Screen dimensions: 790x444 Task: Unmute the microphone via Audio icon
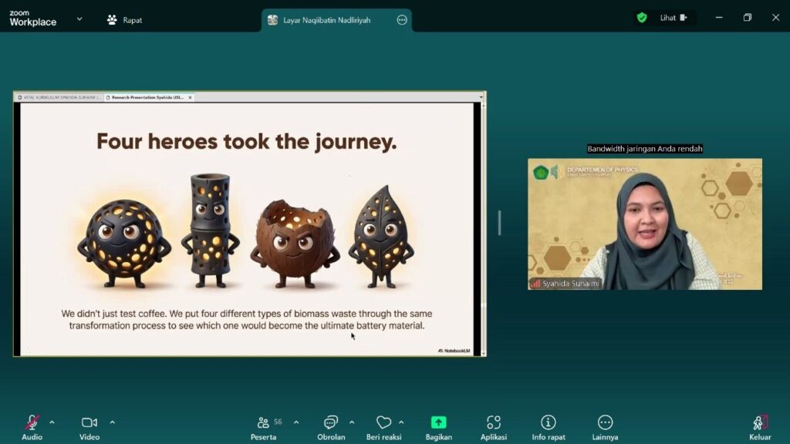32,422
